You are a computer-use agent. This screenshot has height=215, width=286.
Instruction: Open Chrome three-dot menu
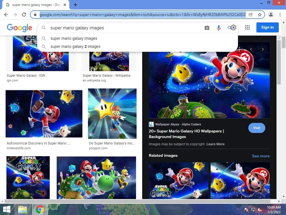coord(280,15)
